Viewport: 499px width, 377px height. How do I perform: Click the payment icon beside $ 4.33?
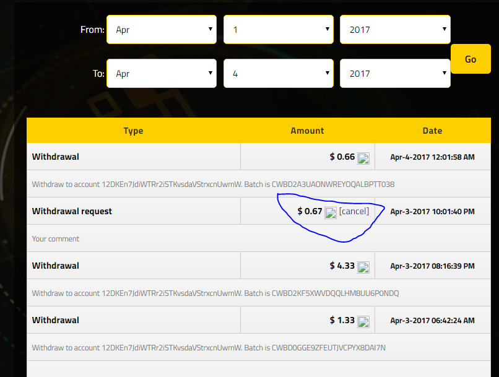tap(363, 267)
